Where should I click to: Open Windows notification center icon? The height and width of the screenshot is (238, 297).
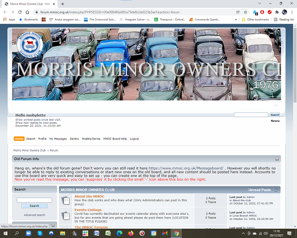click(289, 233)
